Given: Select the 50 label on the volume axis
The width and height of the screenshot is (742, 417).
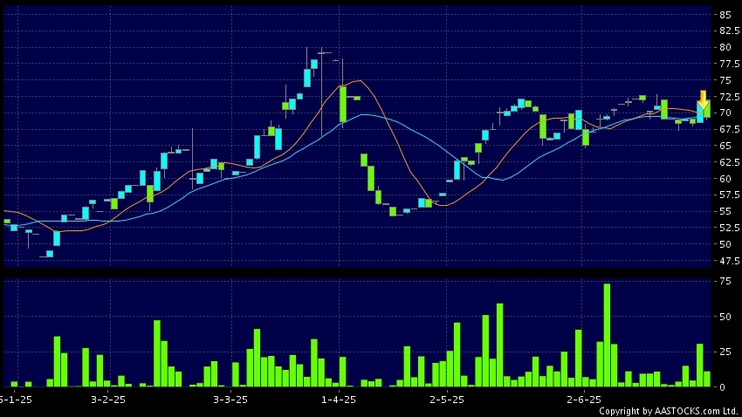Looking at the screenshot, I should (x=725, y=317).
